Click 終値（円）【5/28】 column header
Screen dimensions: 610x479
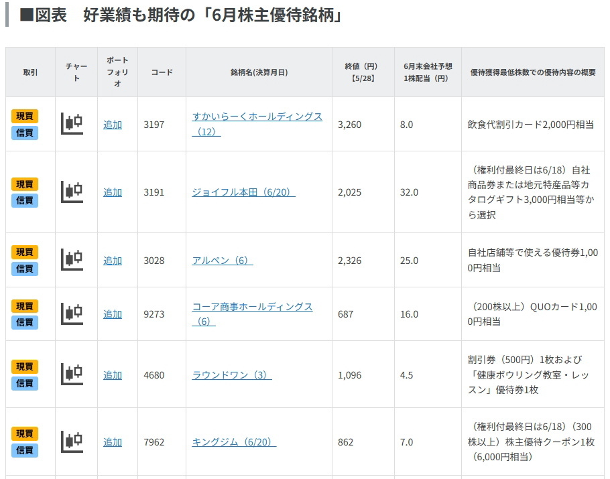pyautogui.click(x=363, y=72)
